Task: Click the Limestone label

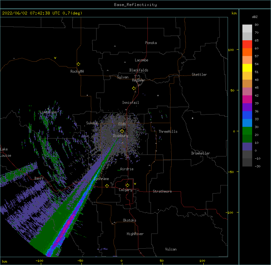Action: coord(48,112)
